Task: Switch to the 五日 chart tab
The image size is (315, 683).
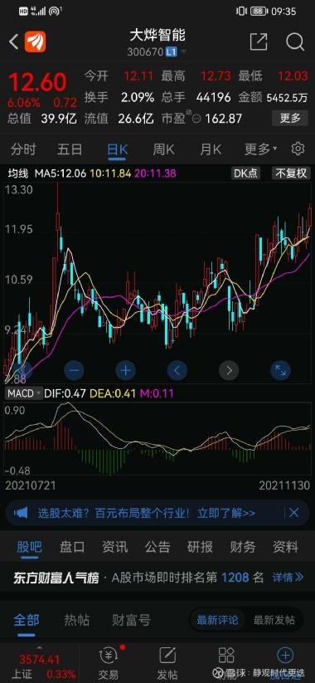Action: point(70,149)
